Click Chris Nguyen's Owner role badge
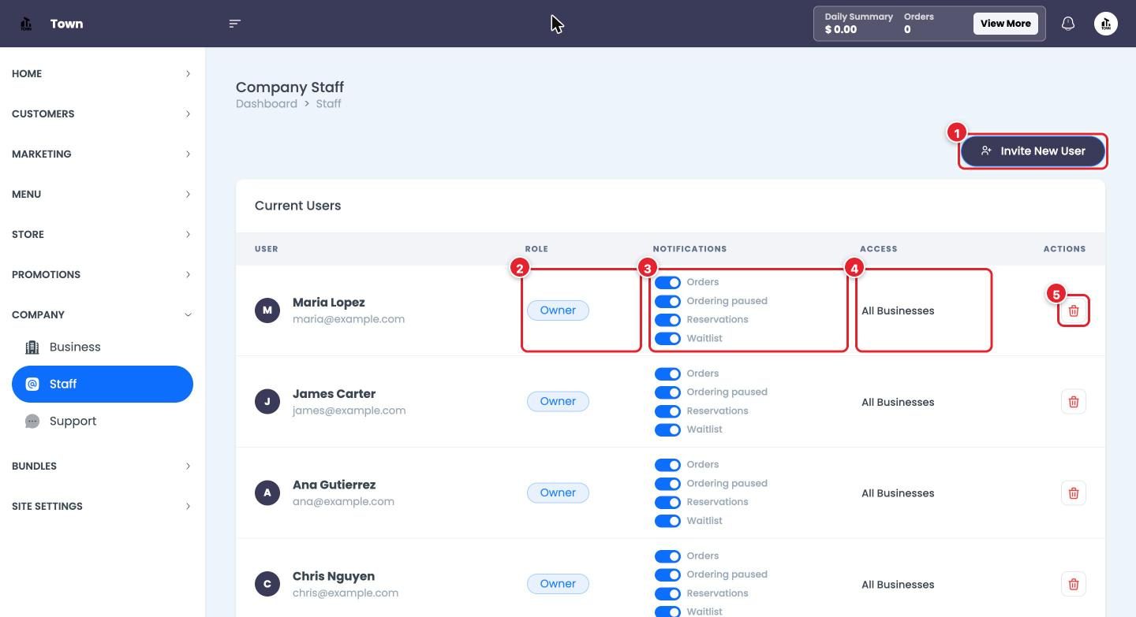This screenshot has height=617, width=1136. point(558,584)
